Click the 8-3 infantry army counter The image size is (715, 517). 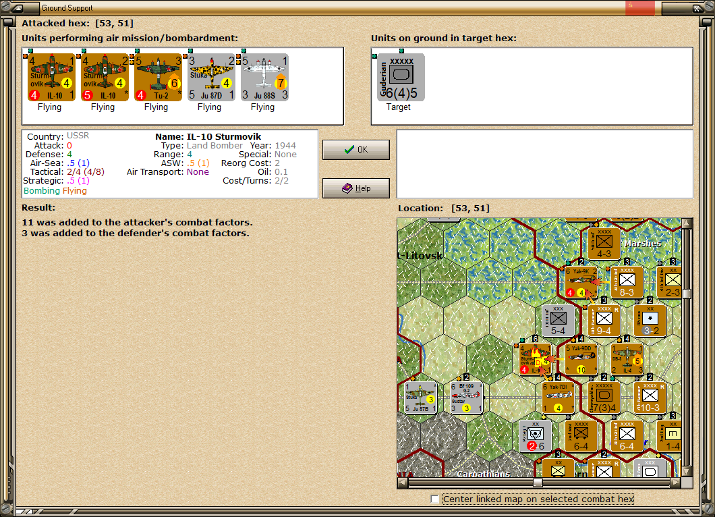(627, 282)
